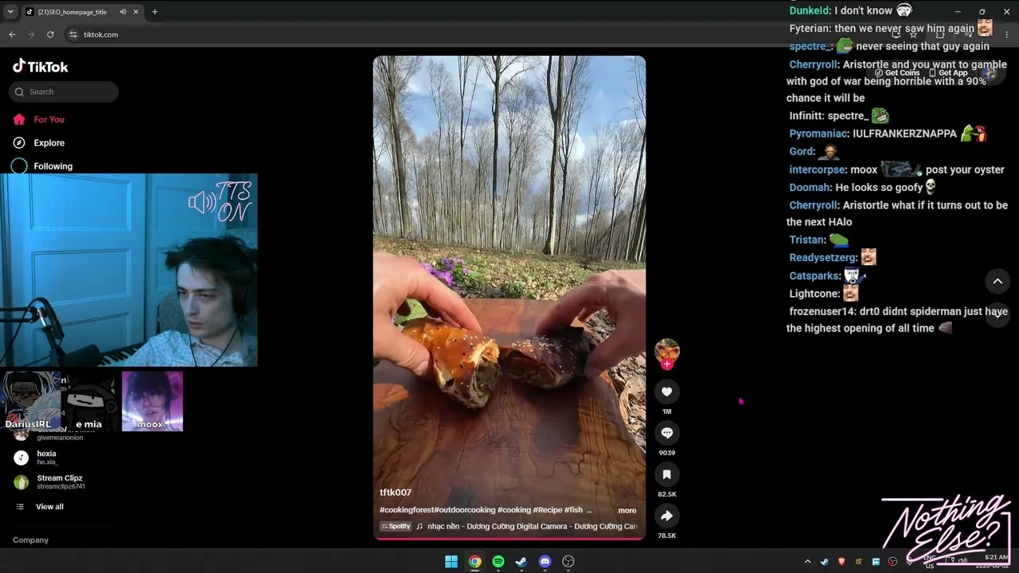This screenshot has height=573, width=1019.
Task: Click the DariusIRL avatar thumbnail
Action: [x=30, y=401]
